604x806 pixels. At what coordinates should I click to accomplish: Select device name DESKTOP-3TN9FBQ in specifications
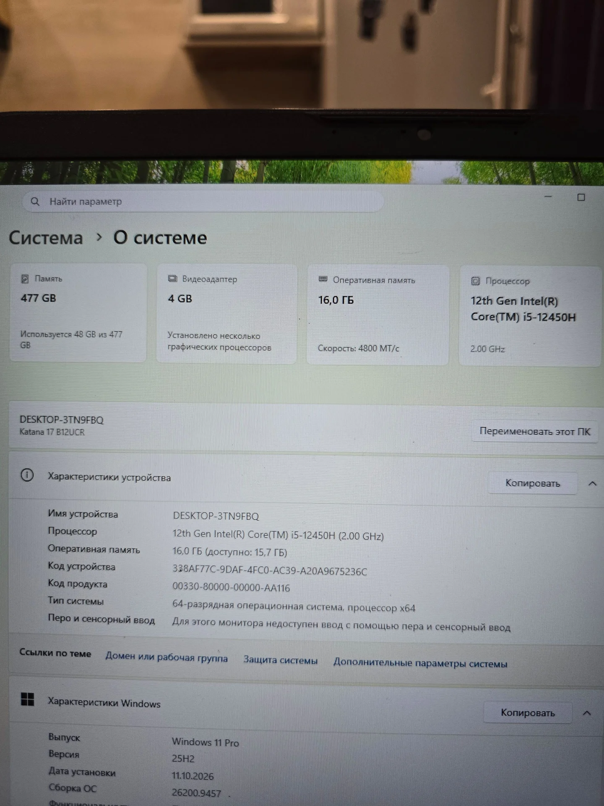216,516
